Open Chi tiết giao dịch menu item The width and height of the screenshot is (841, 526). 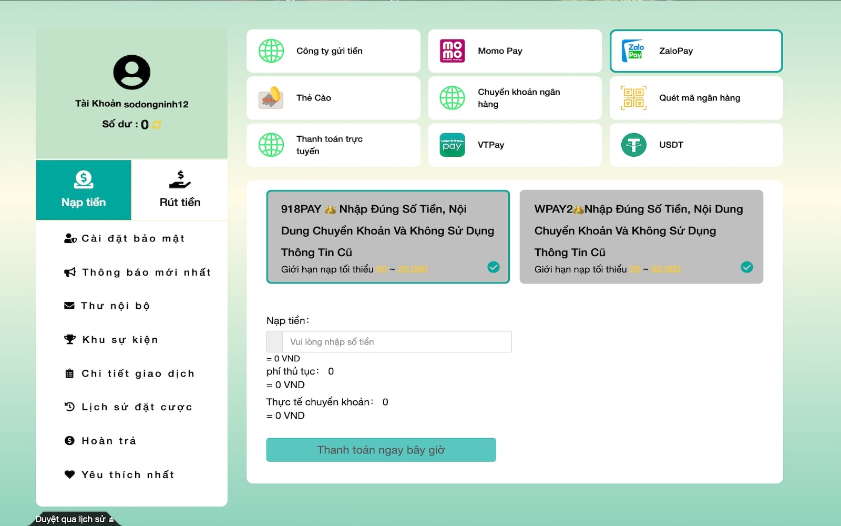130,373
